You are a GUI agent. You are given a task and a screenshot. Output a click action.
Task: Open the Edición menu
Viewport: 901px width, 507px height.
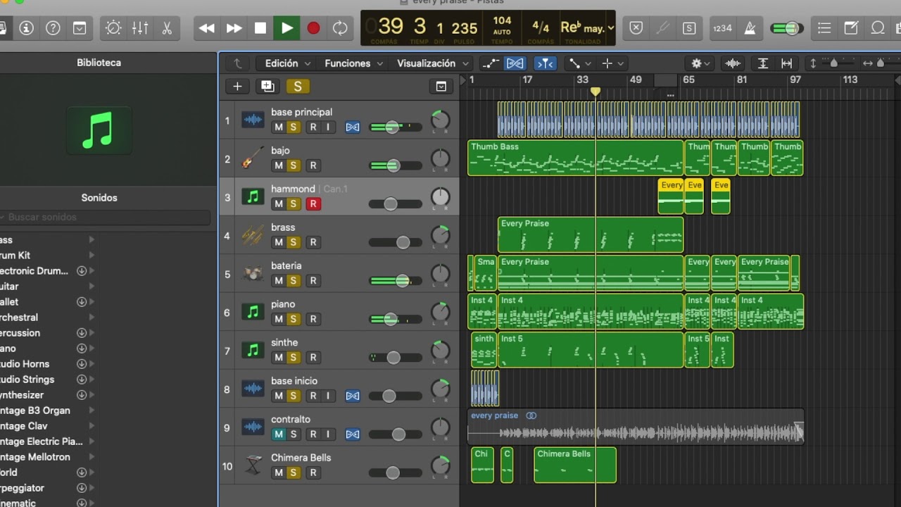(288, 63)
